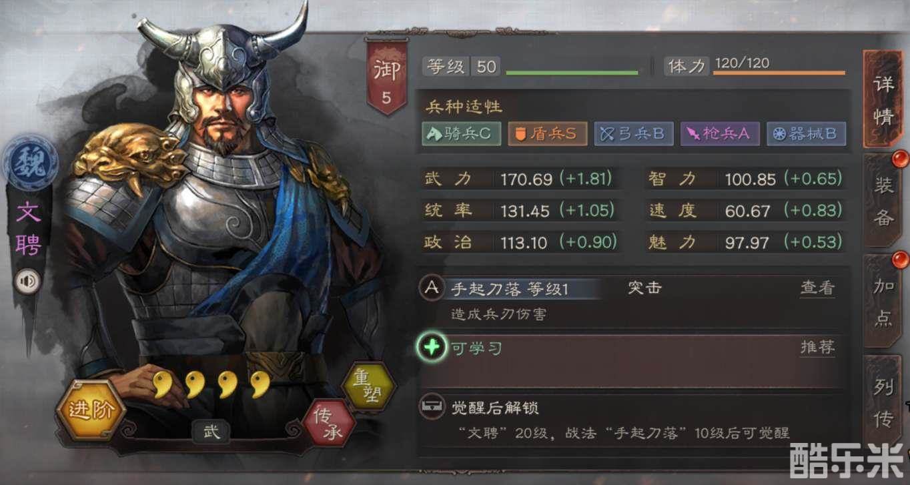Open the 列传 side tab
Image resolution: width=910 pixels, height=485 pixels.
(883, 402)
